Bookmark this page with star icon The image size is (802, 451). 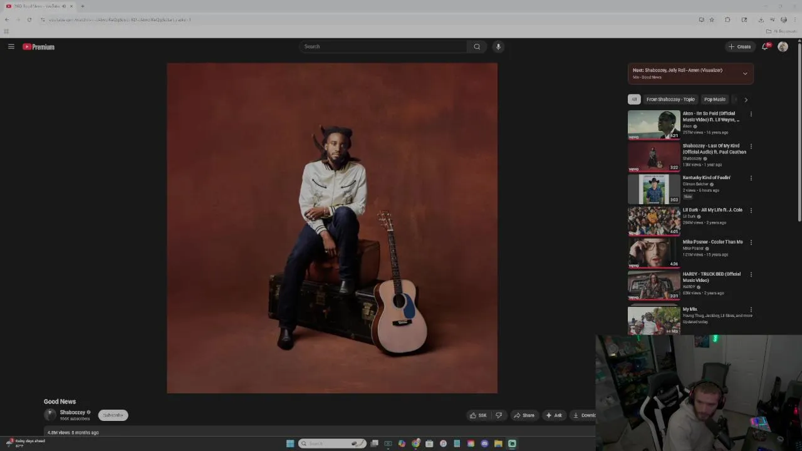[x=712, y=19]
